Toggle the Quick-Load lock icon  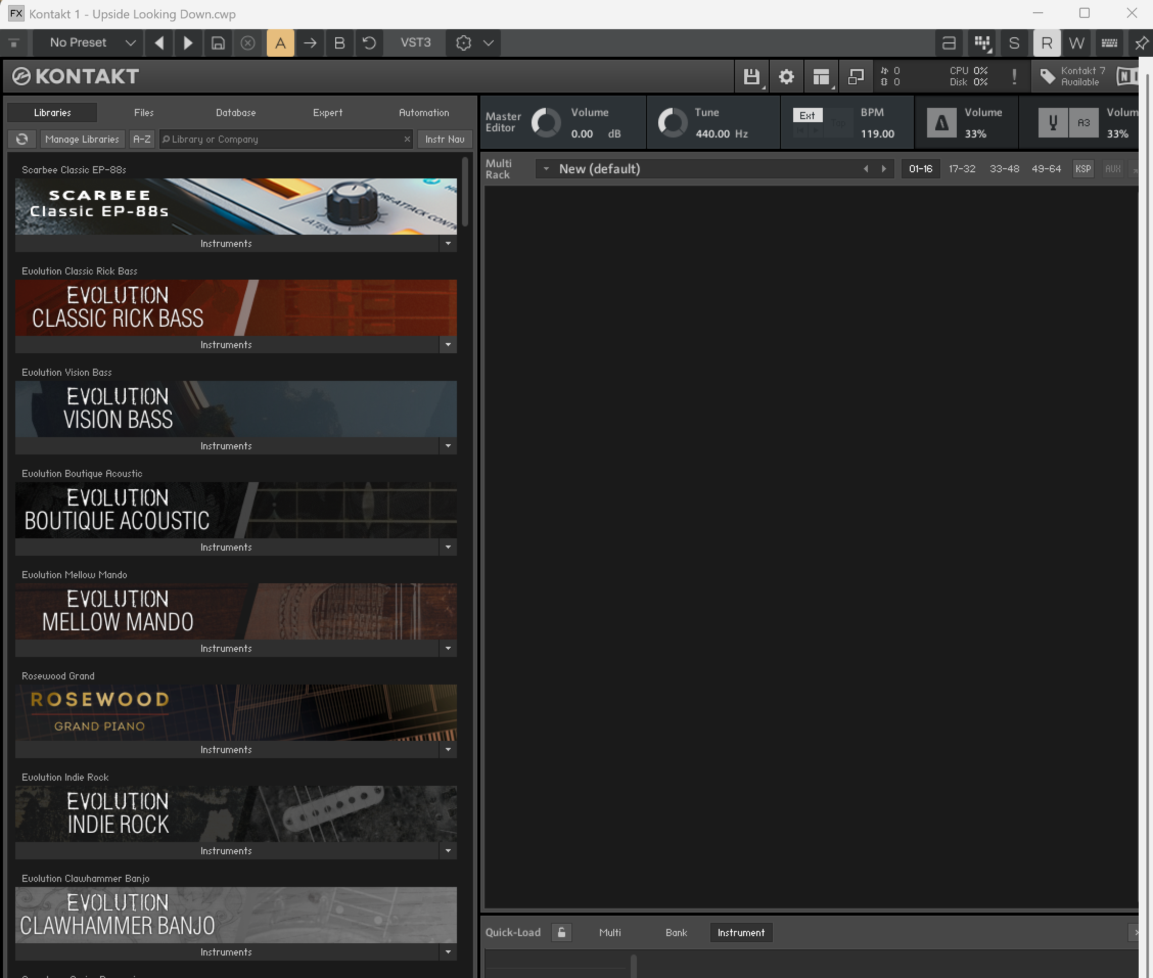point(562,932)
